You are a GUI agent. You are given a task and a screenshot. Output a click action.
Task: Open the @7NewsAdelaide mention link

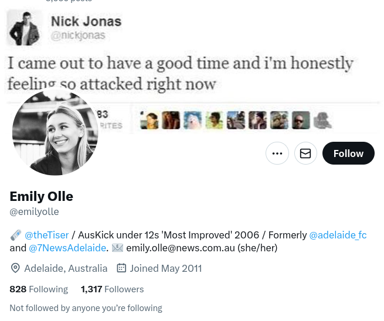coord(67,248)
